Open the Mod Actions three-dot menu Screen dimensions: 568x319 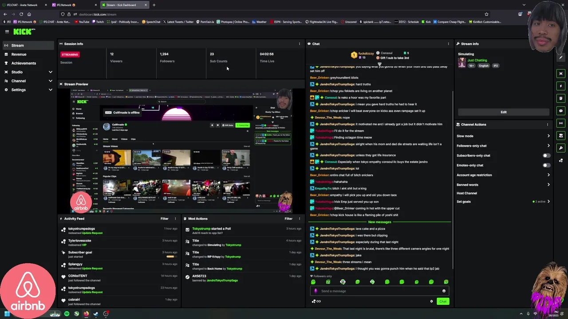click(x=299, y=218)
